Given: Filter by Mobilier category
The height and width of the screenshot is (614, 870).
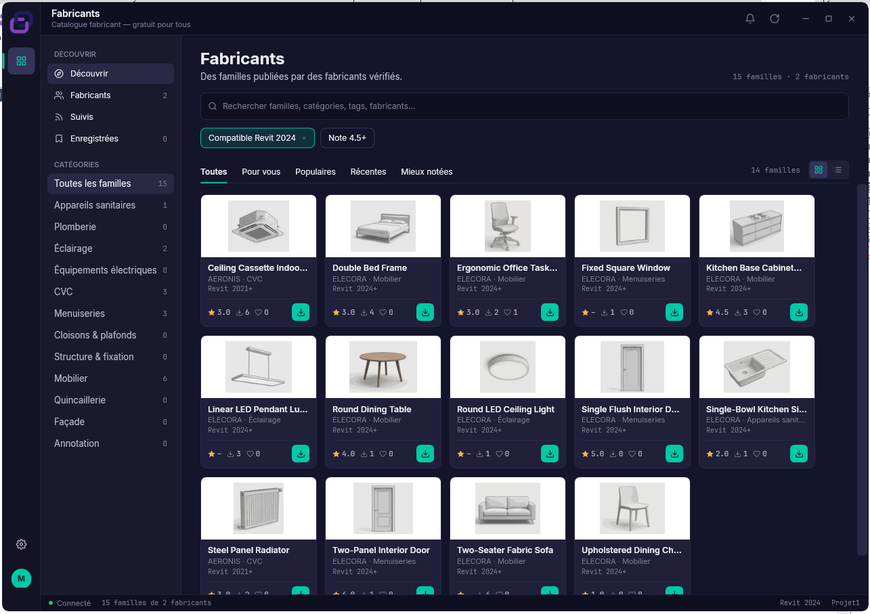Looking at the screenshot, I should click(110, 378).
